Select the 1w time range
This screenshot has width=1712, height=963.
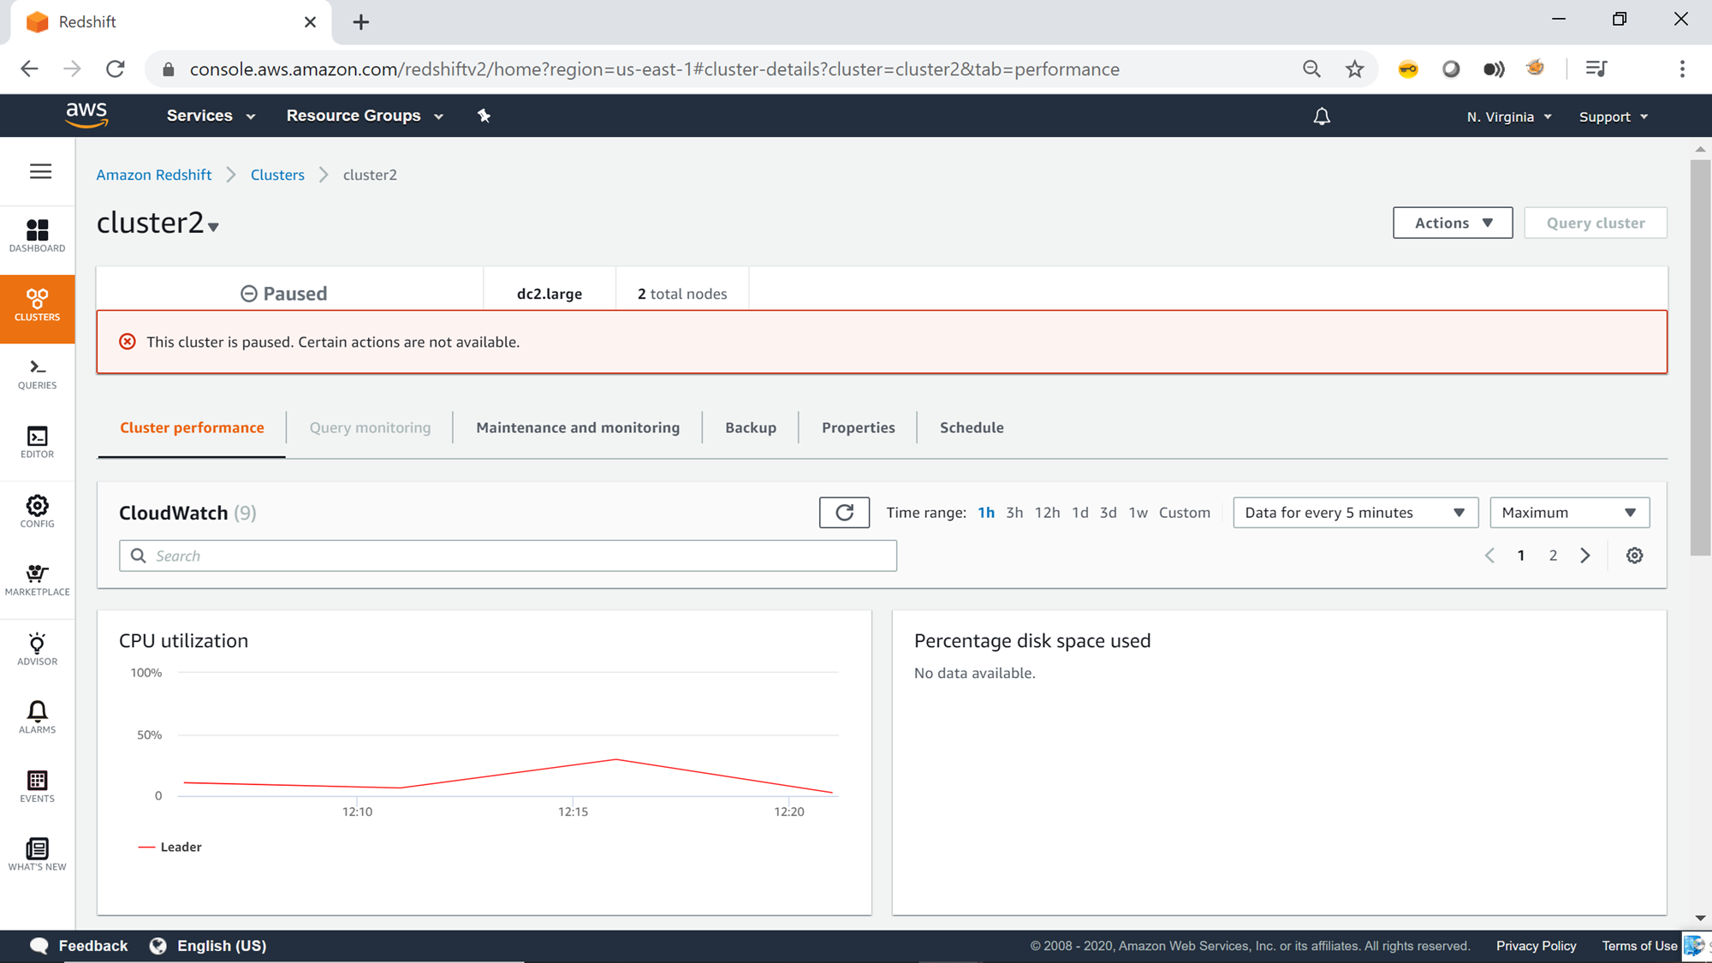tap(1138, 513)
